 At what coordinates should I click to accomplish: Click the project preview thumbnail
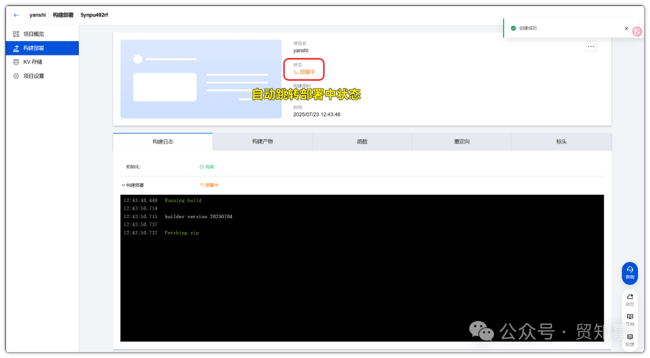[x=201, y=79]
